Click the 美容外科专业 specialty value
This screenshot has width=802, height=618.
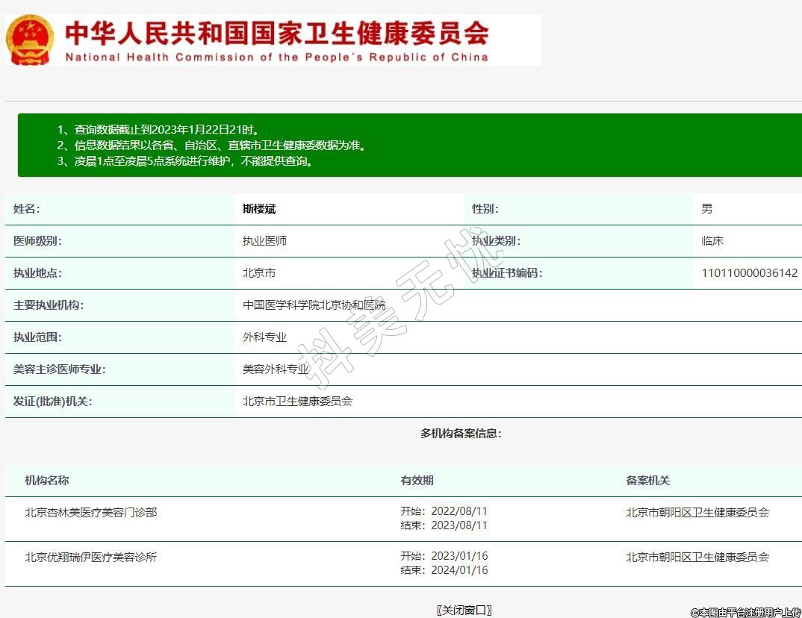(276, 369)
